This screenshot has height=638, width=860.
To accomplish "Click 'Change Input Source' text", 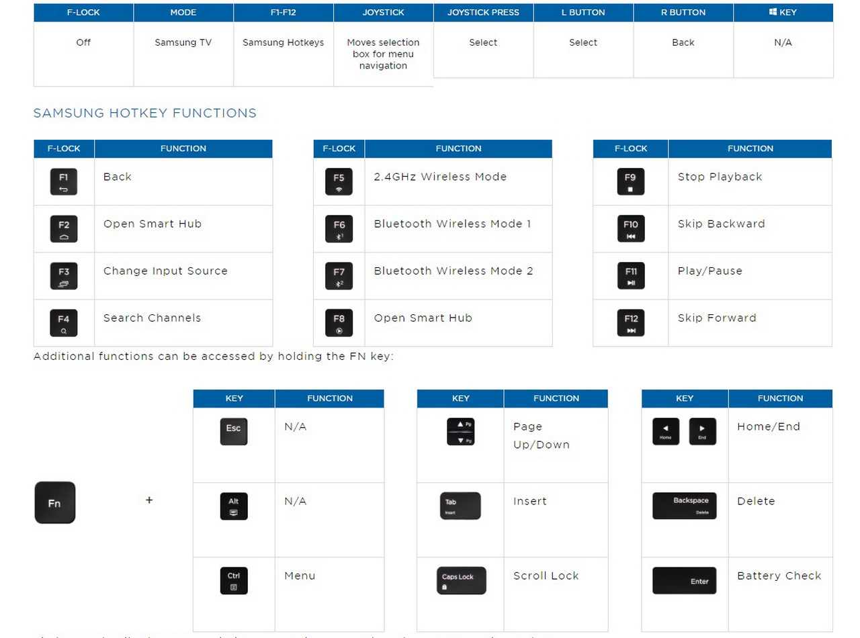I will [x=165, y=271].
